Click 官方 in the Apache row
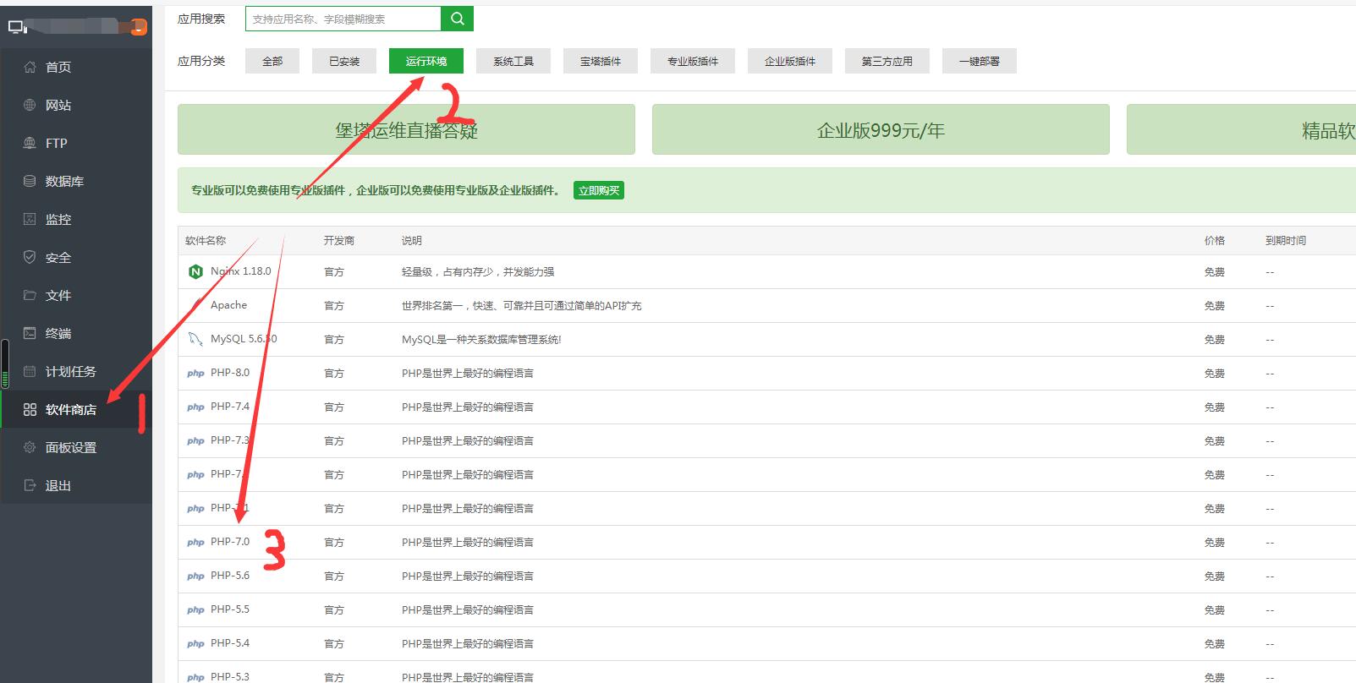The height and width of the screenshot is (683, 1356). click(x=334, y=305)
